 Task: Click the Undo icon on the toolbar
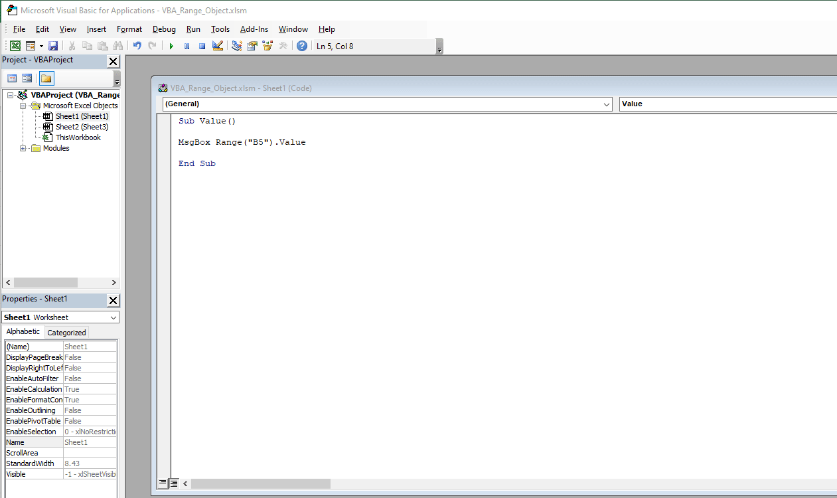coord(137,45)
